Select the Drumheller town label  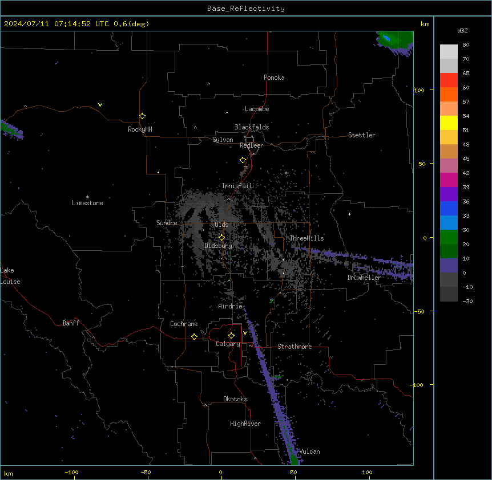click(x=364, y=278)
